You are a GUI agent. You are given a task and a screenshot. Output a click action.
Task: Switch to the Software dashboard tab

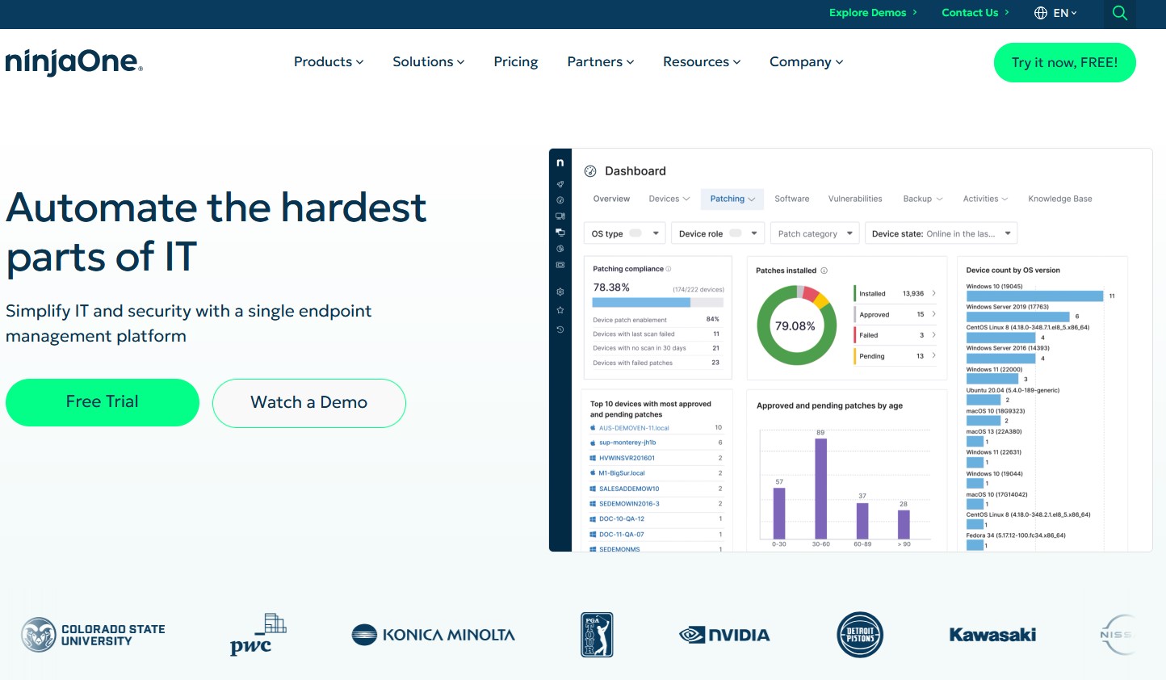791,199
